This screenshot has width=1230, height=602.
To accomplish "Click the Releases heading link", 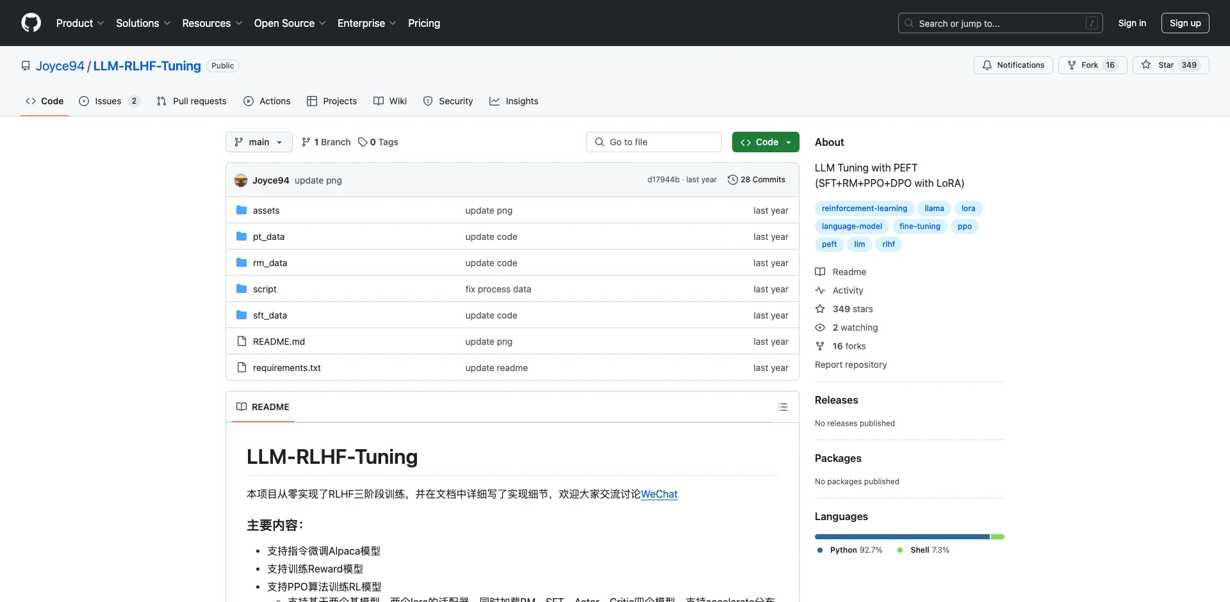I will 837,400.
